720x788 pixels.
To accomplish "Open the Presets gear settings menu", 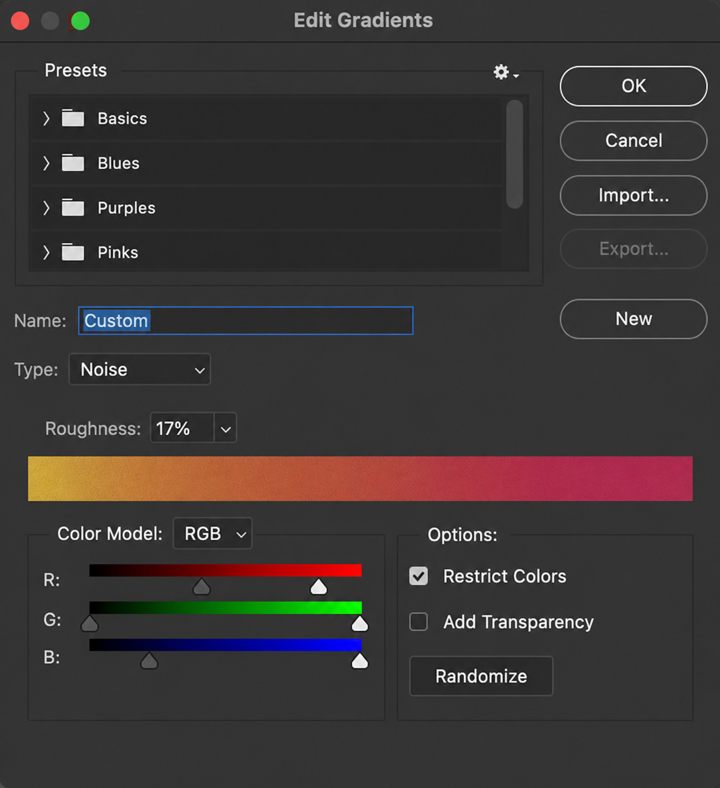I will (506, 73).
